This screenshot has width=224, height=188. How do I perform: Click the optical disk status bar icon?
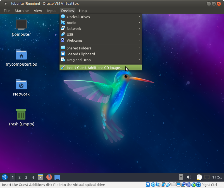(153, 185)
